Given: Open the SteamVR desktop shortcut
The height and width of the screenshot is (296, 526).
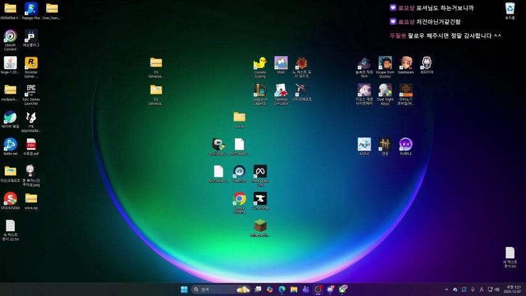Looking at the screenshot, I should coord(239,171).
